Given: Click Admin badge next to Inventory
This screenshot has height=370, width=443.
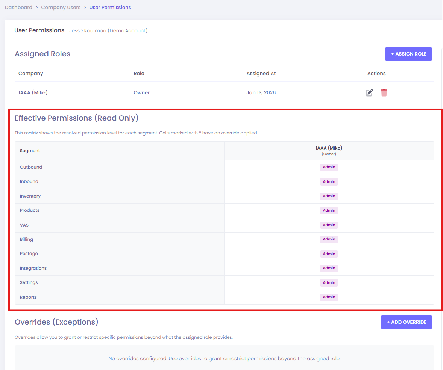Looking at the screenshot, I should point(329,196).
